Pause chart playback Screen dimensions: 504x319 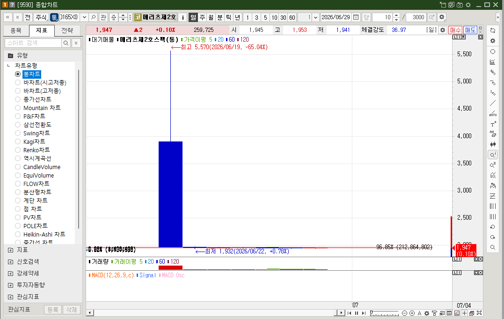tap(357, 313)
